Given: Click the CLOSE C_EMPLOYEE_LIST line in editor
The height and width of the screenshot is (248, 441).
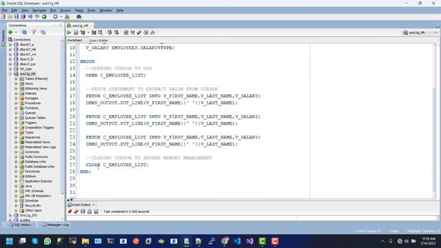Looking at the screenshot, I should click(117, 165).
